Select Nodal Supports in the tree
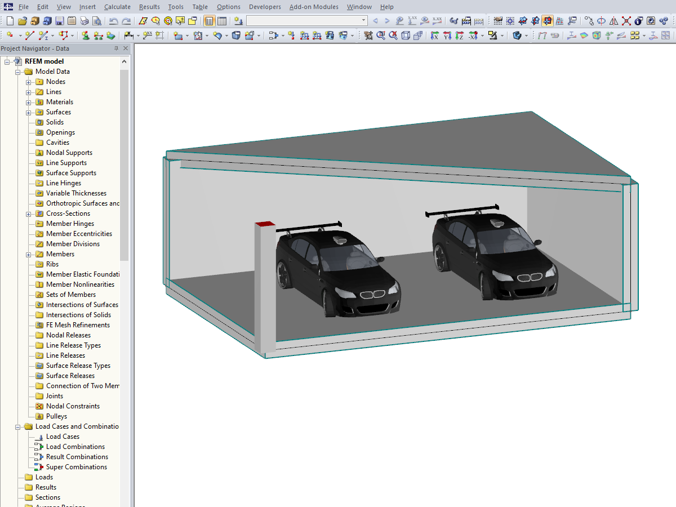 (x=69, y=153)
